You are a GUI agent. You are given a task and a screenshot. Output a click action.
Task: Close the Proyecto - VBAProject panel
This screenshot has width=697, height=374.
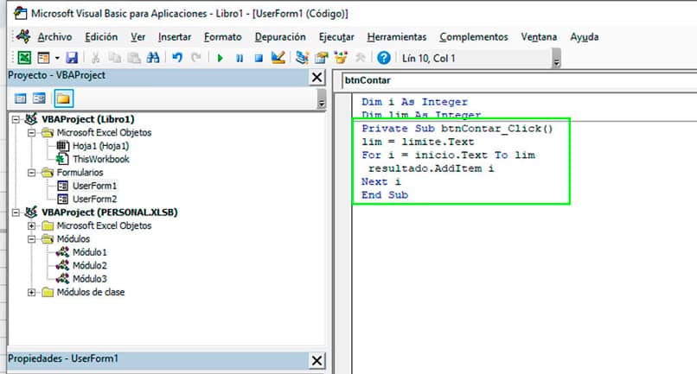click(317, 77)
